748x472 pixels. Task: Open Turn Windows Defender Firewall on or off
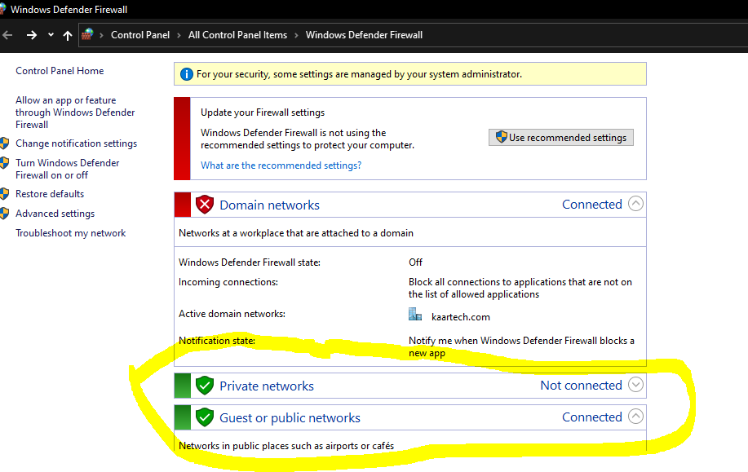(x=67, y=169)
